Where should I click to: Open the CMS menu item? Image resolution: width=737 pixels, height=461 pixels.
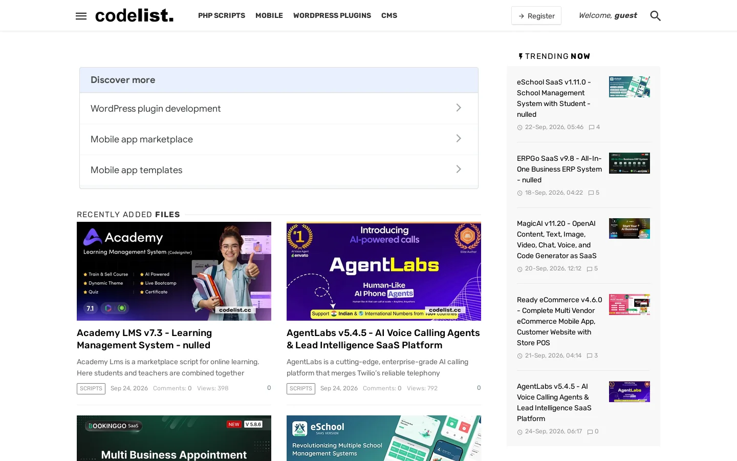pyautogui.click(x=389, y=15)
